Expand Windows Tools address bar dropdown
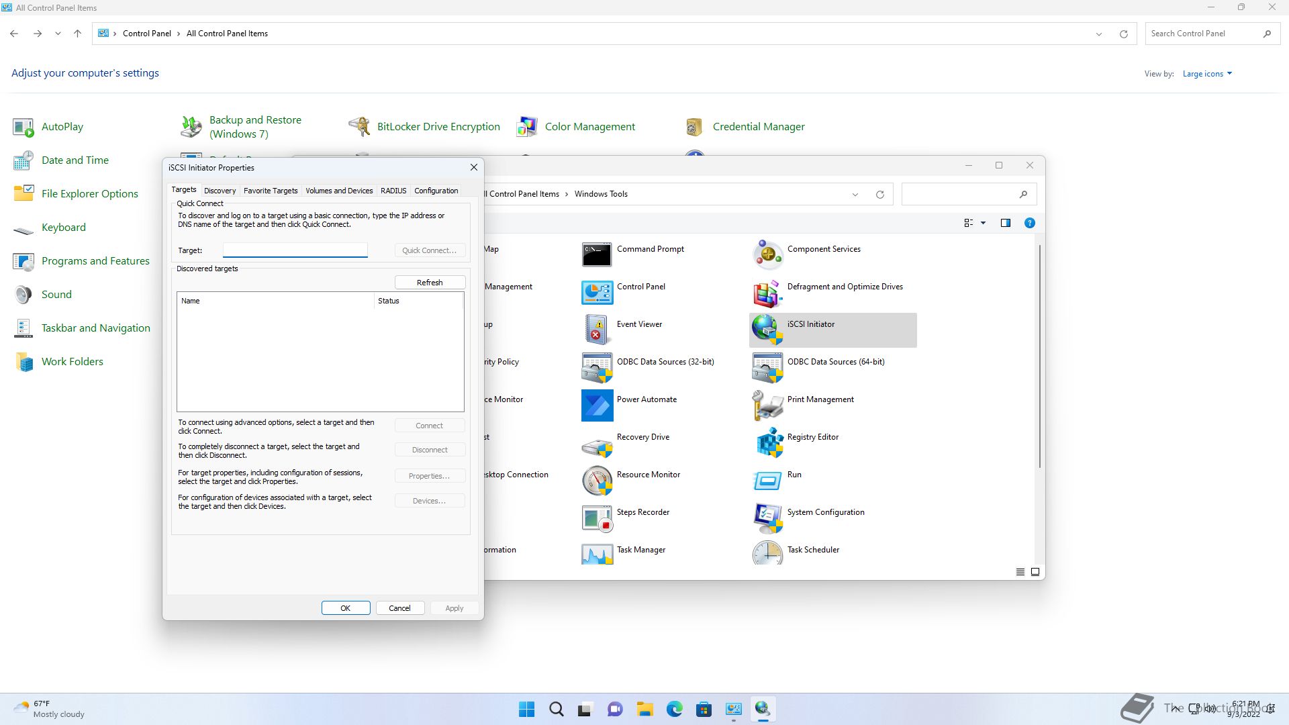This screenshot has width=1289, height=725. 855,195
